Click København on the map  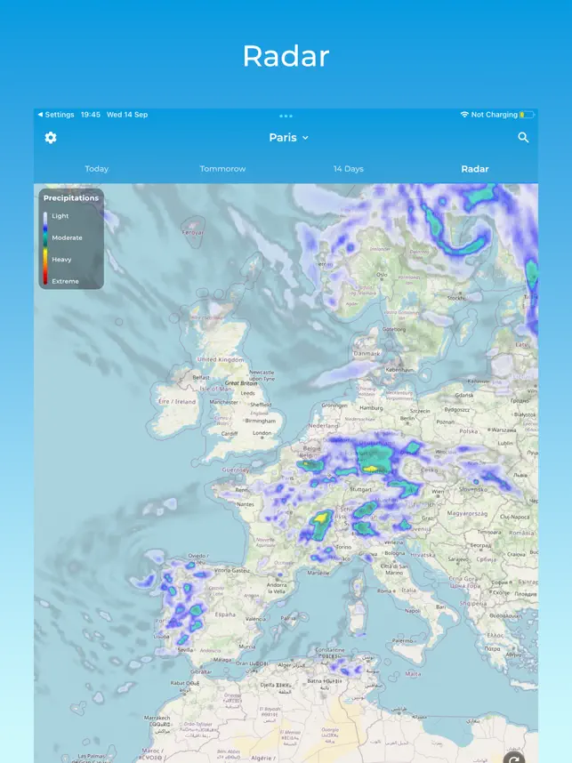pyautogui.click(x=399, y=370)
